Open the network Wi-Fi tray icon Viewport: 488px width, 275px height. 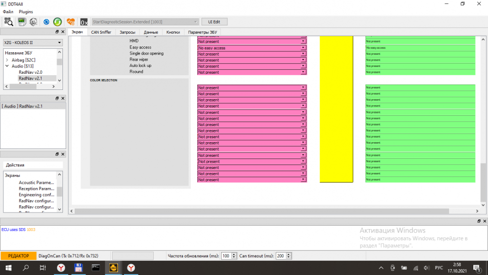coord(416,268)
